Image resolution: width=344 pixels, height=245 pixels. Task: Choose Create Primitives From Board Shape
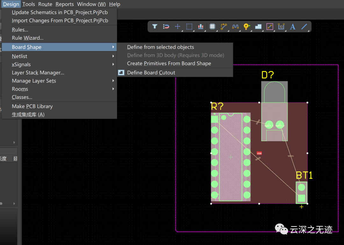click(x=175, y=63)
